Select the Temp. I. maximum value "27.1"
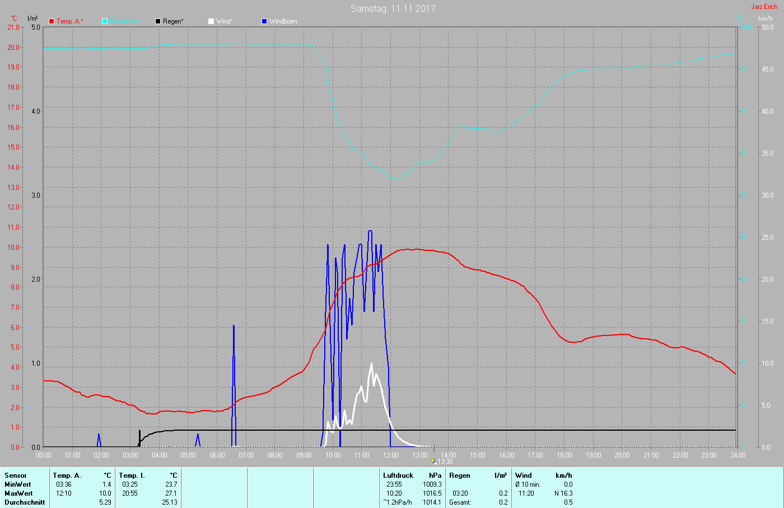The width and height of the screenshot is (784, 508). pos(171,493)
